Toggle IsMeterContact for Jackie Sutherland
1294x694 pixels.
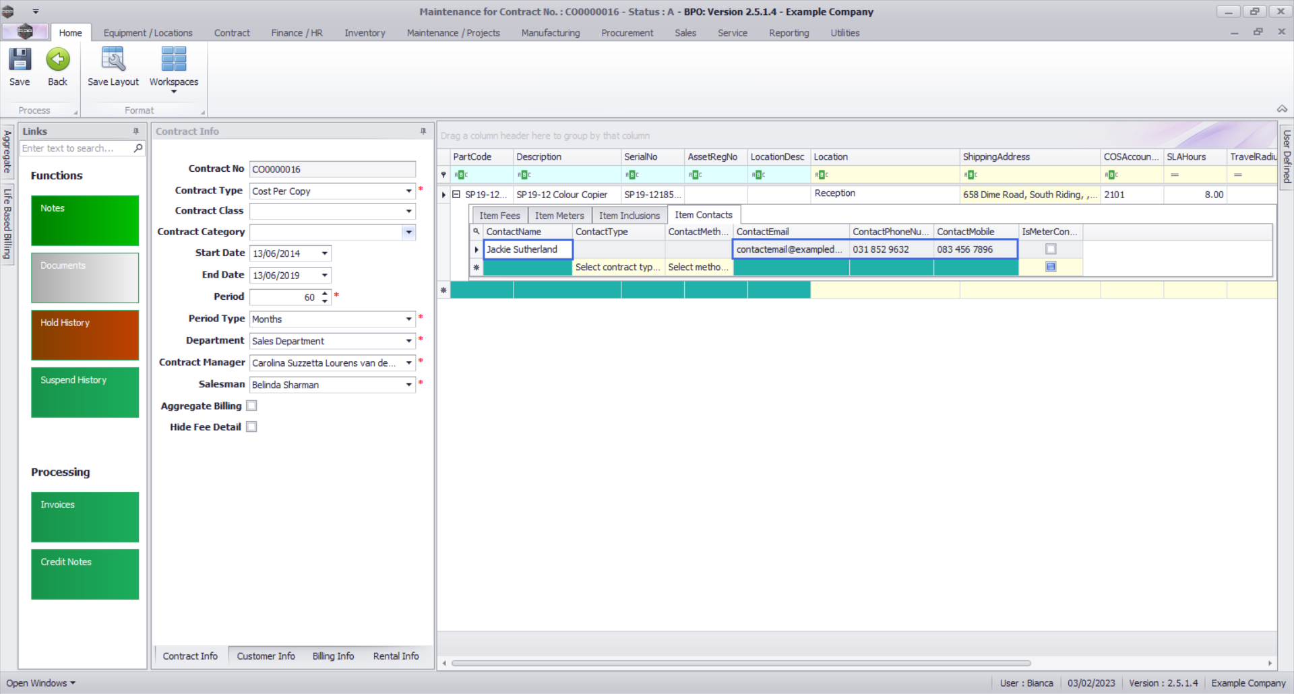[1050, 249]
